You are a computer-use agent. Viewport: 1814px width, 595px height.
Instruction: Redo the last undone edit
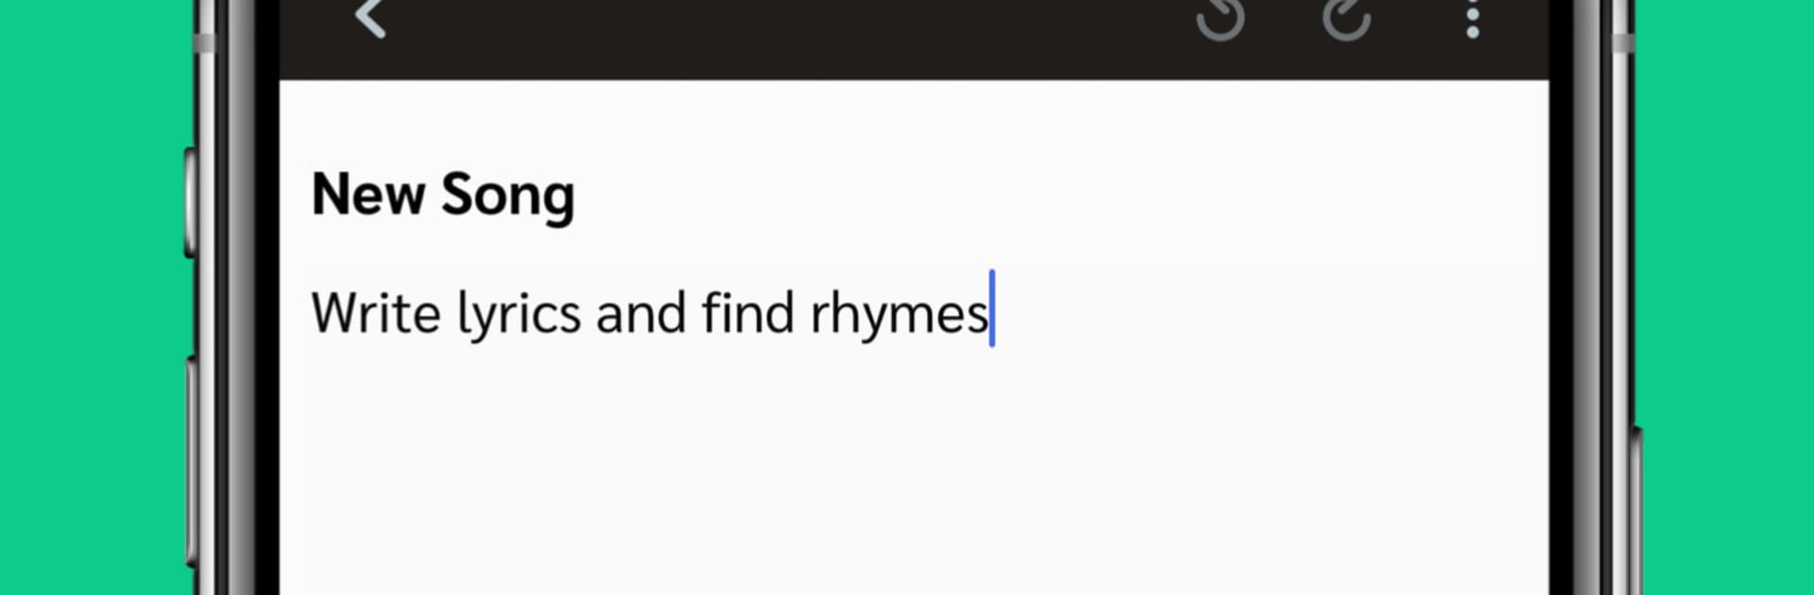tap(1346, 19)
